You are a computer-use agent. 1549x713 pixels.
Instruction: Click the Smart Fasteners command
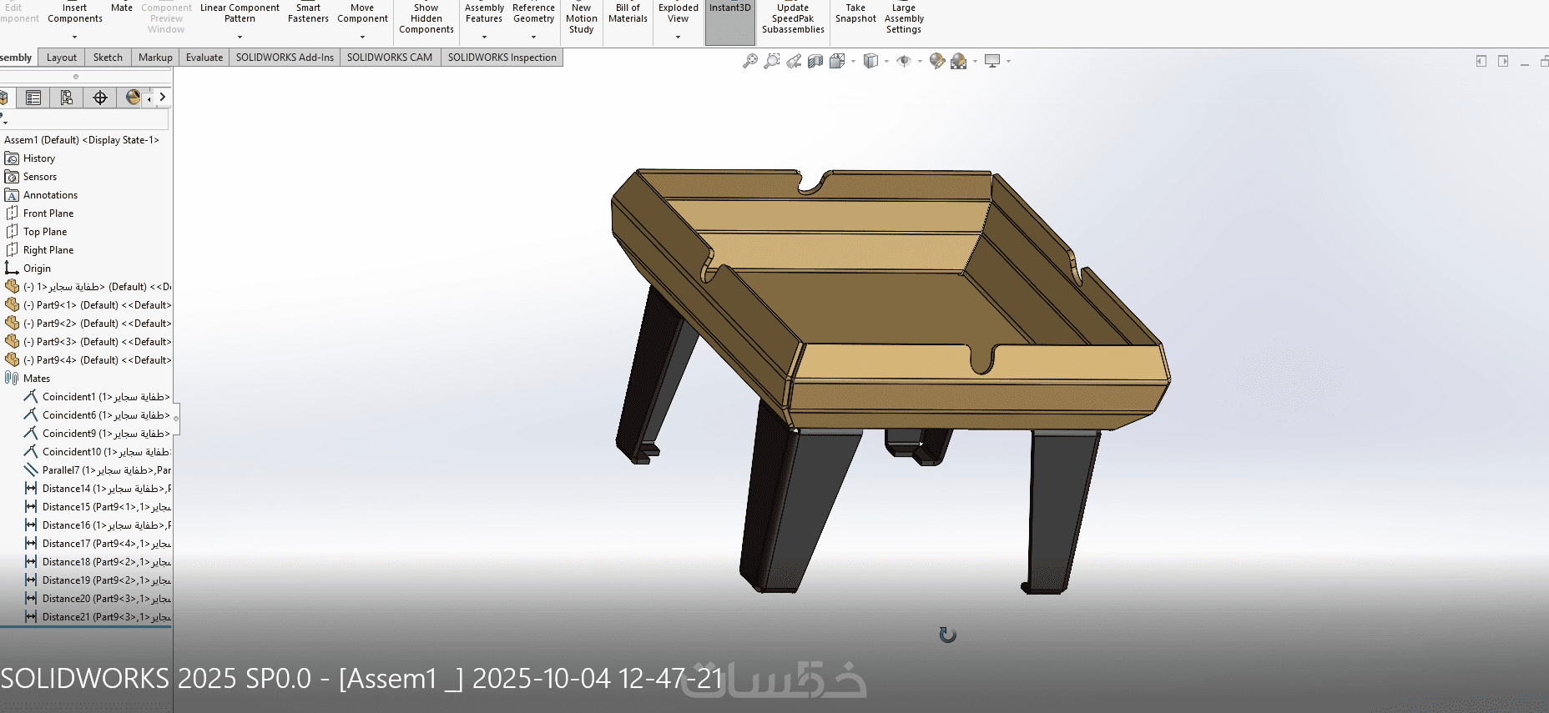coord(308,13)
